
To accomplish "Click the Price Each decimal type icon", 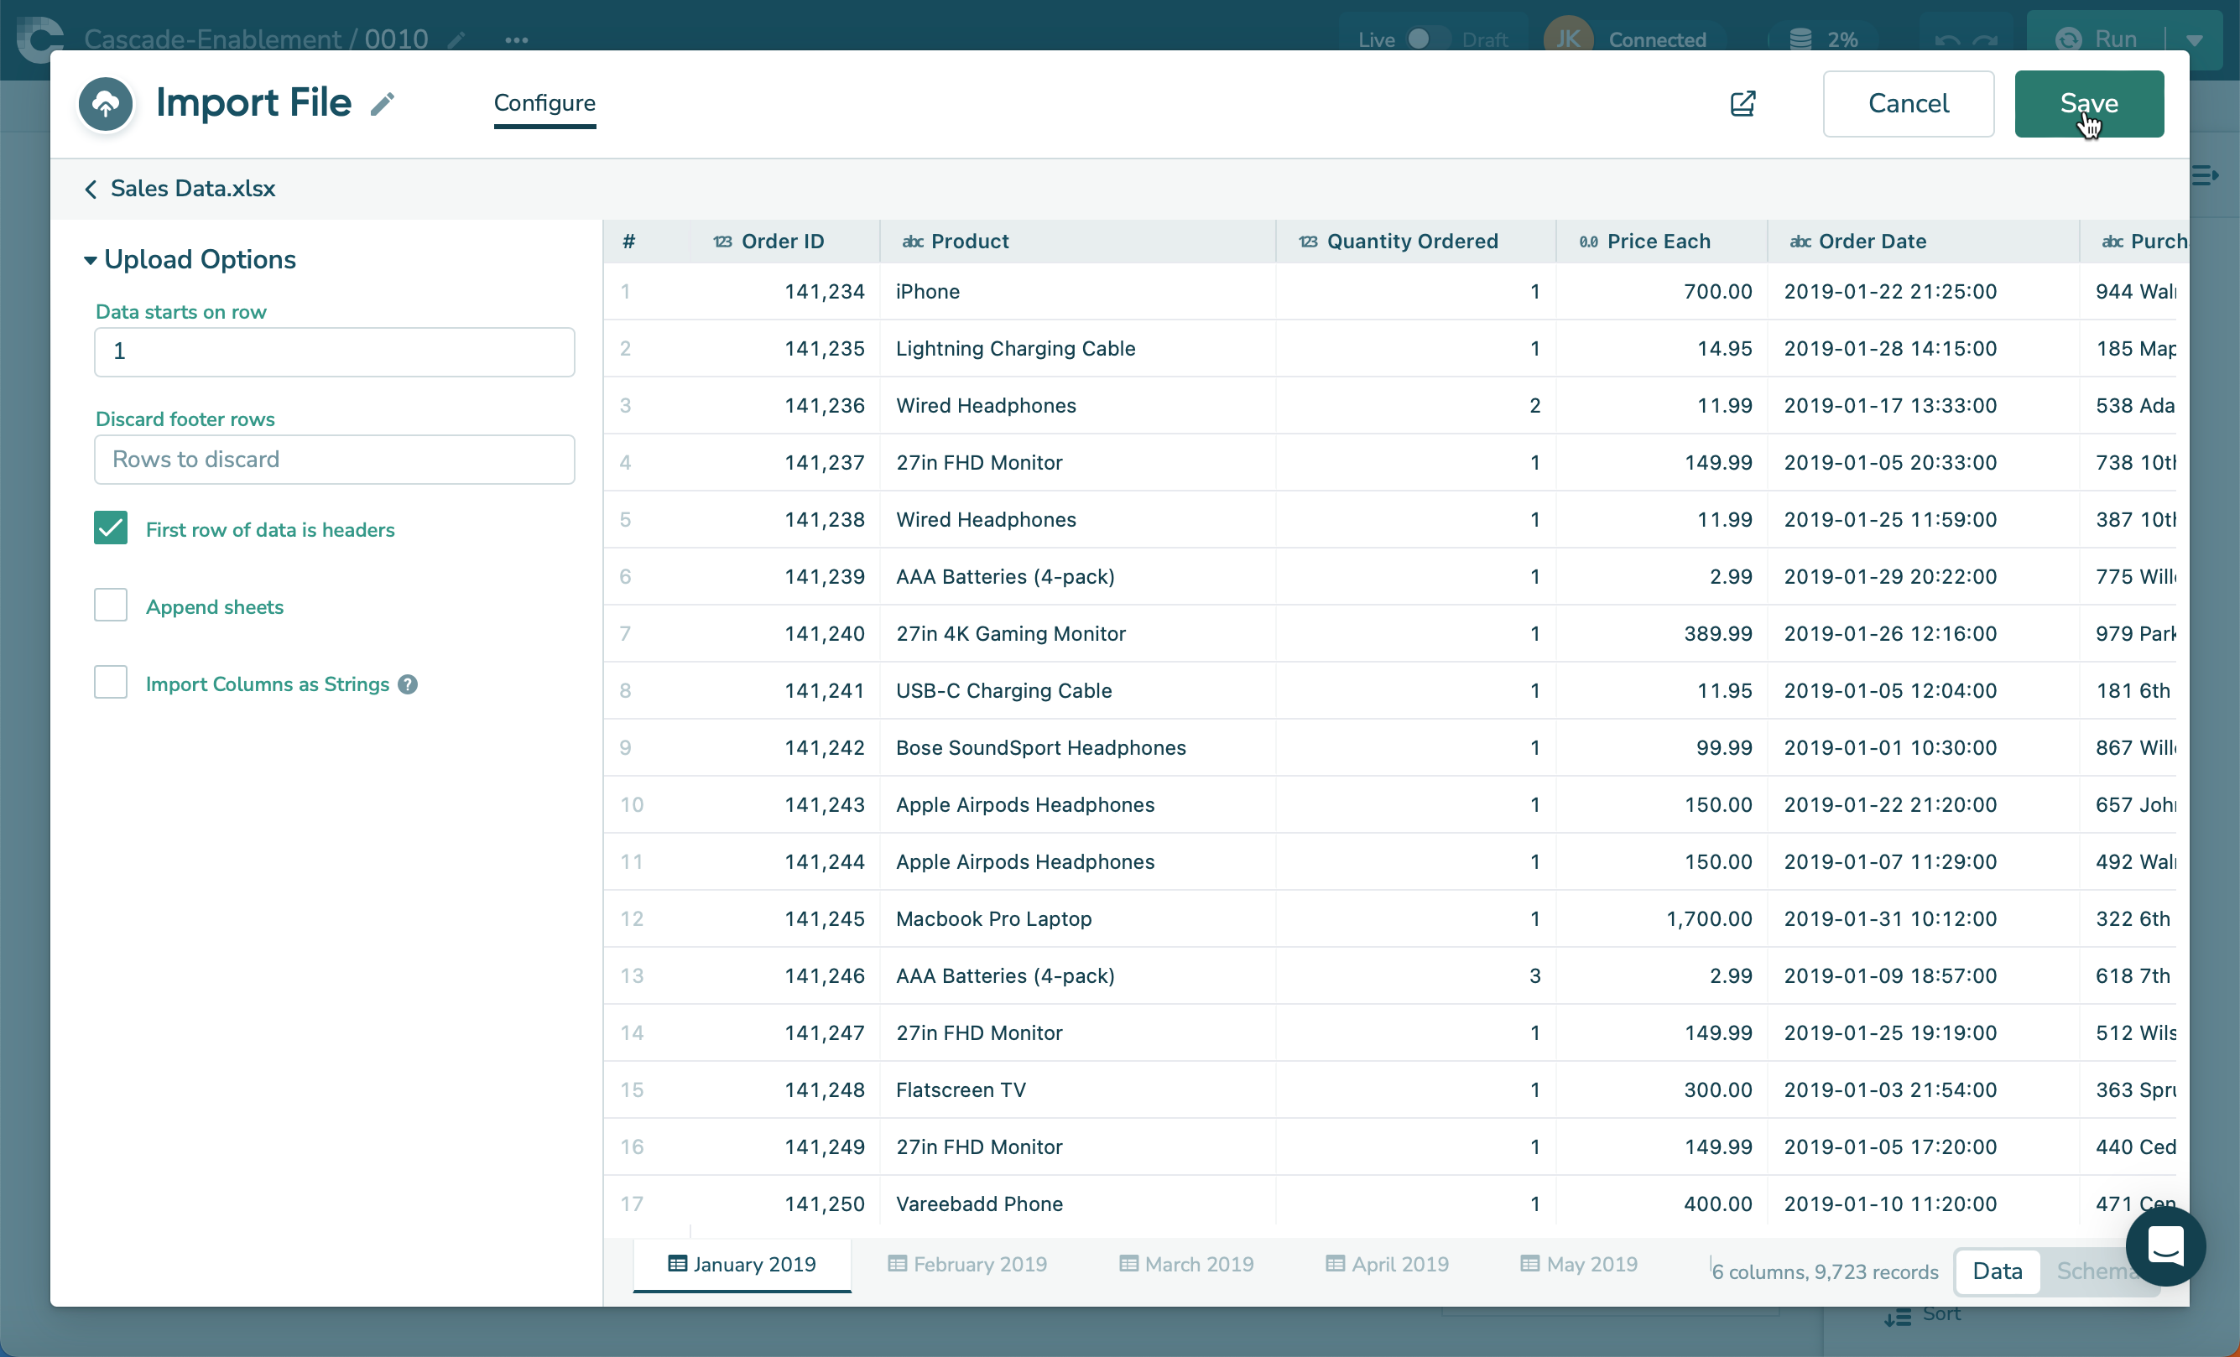I will tap(1588, 242).
